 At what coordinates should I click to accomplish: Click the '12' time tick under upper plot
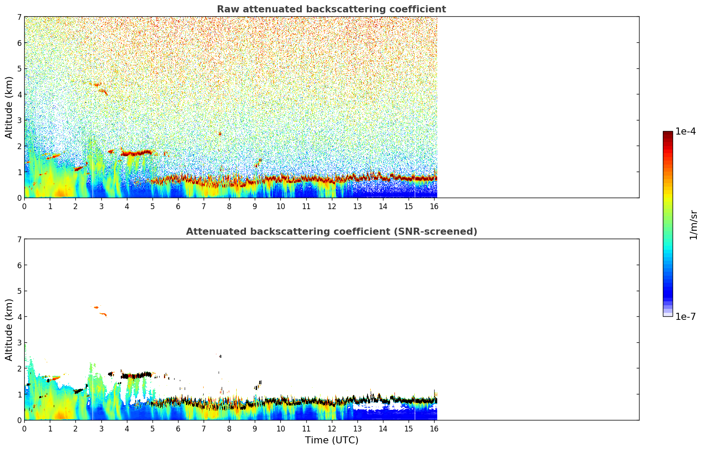click(332, 206)
